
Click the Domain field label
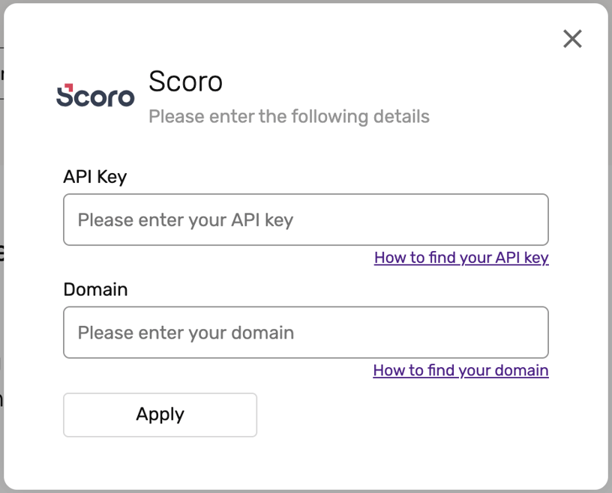pyautogui.click(x=95, y=289)
